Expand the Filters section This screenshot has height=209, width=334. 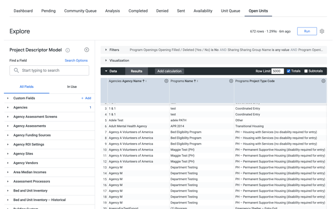pos(106,50)
